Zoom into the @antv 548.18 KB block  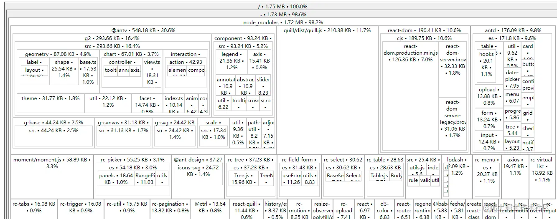tap(143, 30)
